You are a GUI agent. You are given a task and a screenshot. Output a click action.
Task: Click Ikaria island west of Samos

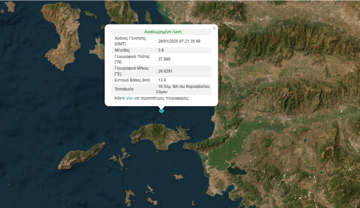(82, 156)
